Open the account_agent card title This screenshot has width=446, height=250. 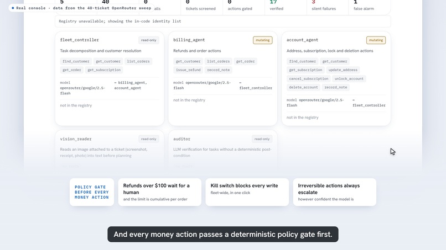click(x=302, y=40)
